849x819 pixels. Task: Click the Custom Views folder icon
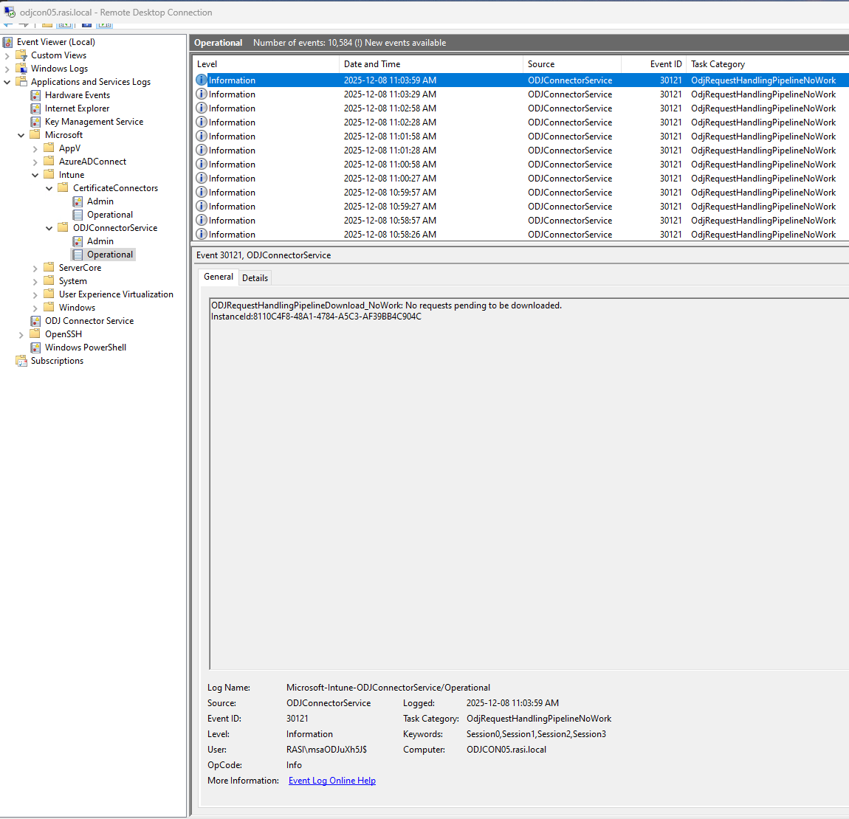pos(21,55)
